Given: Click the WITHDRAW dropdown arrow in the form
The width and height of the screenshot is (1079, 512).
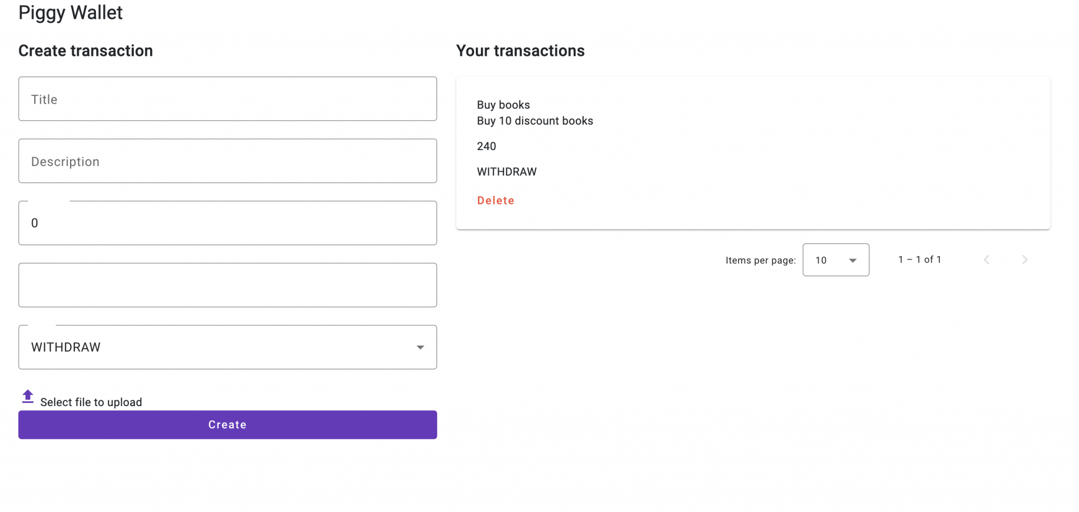Looking at the screenshot, I should (x=420, y=348).
